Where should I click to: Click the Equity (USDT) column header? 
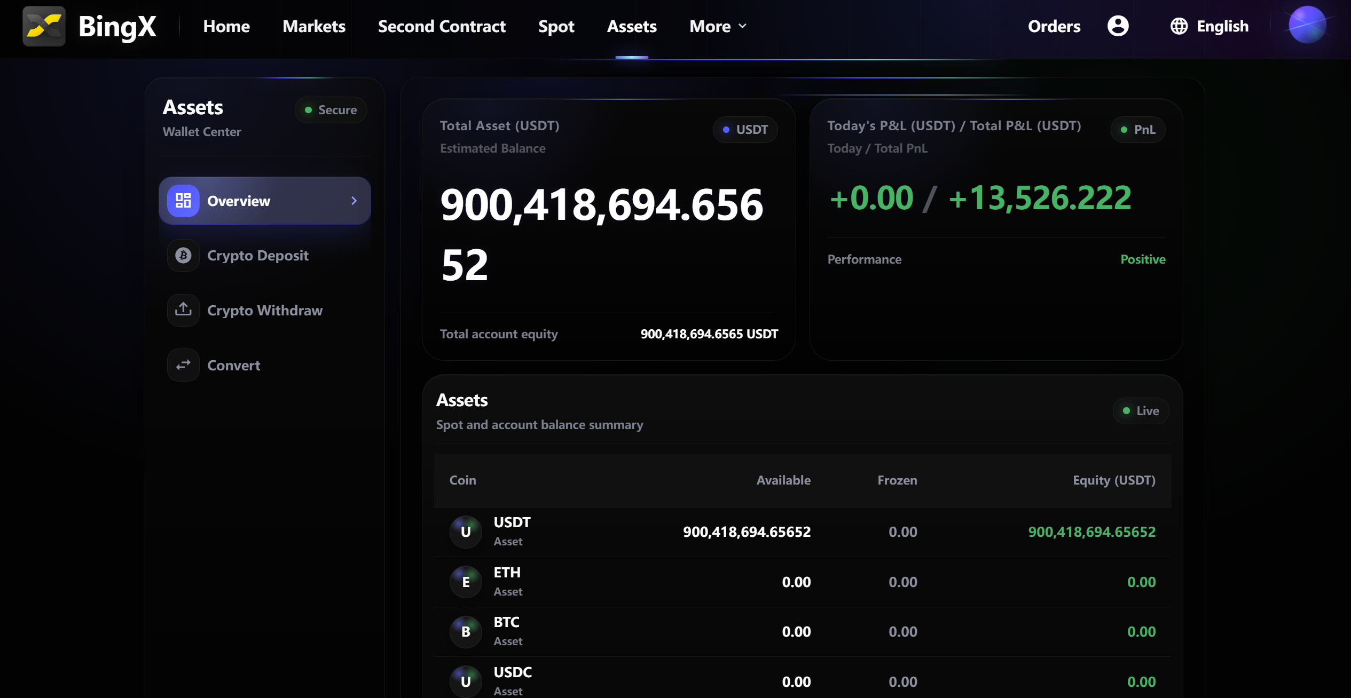pos(1114,480)
